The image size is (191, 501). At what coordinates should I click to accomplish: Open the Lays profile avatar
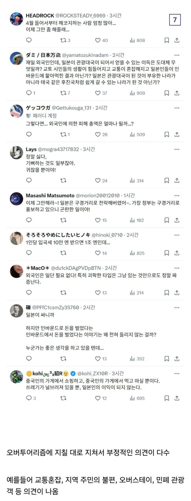pyautogui.click(x=16, y=153)
